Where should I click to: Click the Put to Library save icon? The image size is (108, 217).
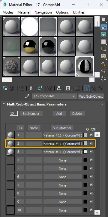59,88
